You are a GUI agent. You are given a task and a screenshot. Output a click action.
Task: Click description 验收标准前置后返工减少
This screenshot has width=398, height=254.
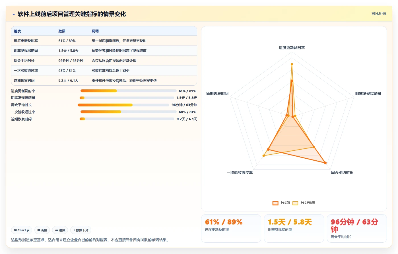coord(110,71)
